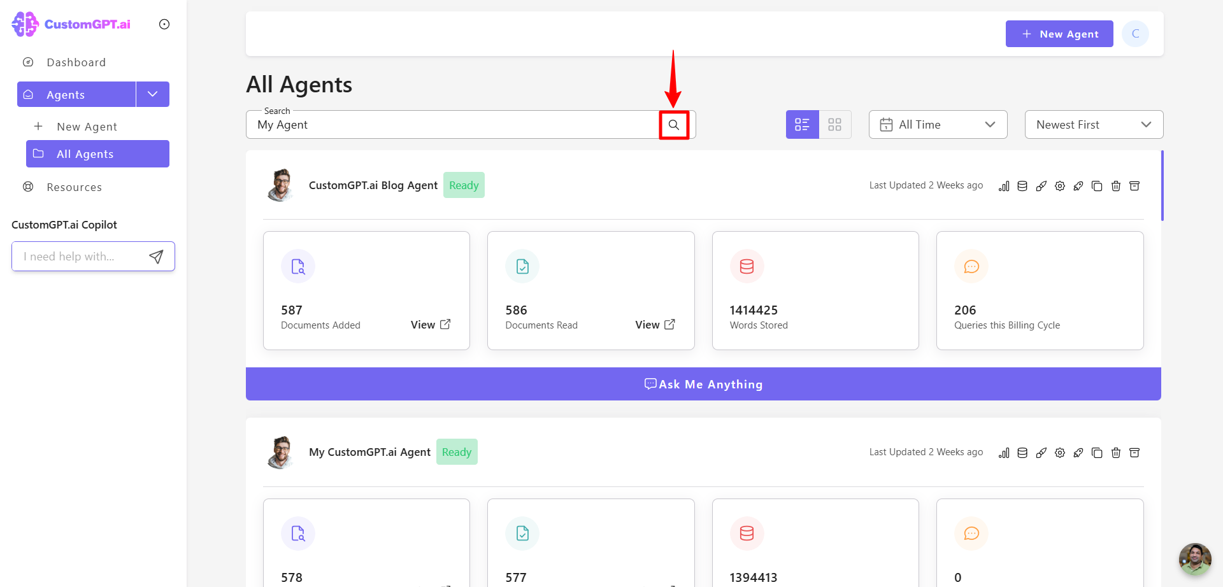Click the New Agent button at top
Screen dimensions: 1223x587
point(1059,34)
